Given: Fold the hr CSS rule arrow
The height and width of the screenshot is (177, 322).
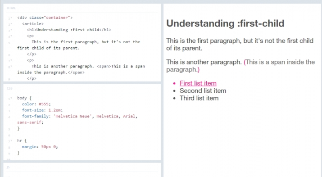Looking at the screenshot, I should pos(12,141).
